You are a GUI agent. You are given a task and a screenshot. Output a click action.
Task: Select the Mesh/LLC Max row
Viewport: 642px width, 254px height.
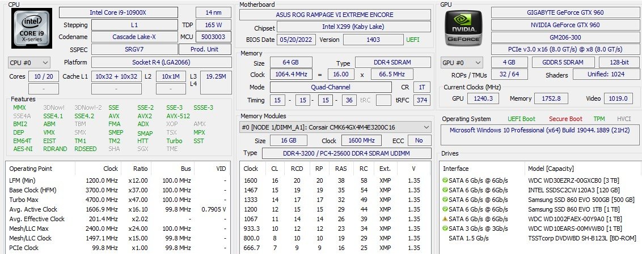pos(117,229)
